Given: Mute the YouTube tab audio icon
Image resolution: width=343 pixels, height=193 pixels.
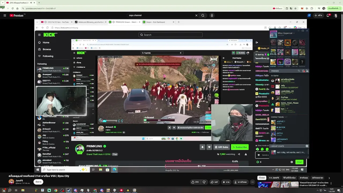Looking at the screenshot, I should click(x=31, y=3).
